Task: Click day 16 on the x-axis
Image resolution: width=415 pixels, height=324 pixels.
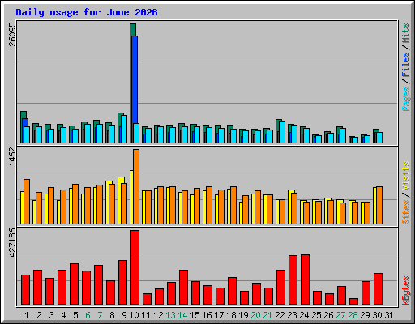Action: 207,315
